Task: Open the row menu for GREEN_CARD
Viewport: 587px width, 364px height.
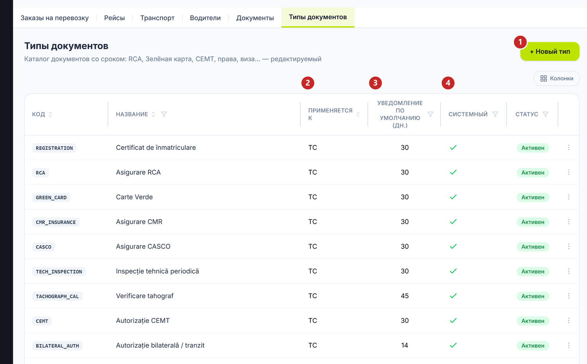Action: [x=569, y=197]
